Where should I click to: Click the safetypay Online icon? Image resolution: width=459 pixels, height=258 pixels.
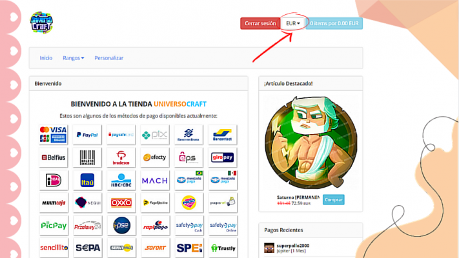click(x=223, y=226)
